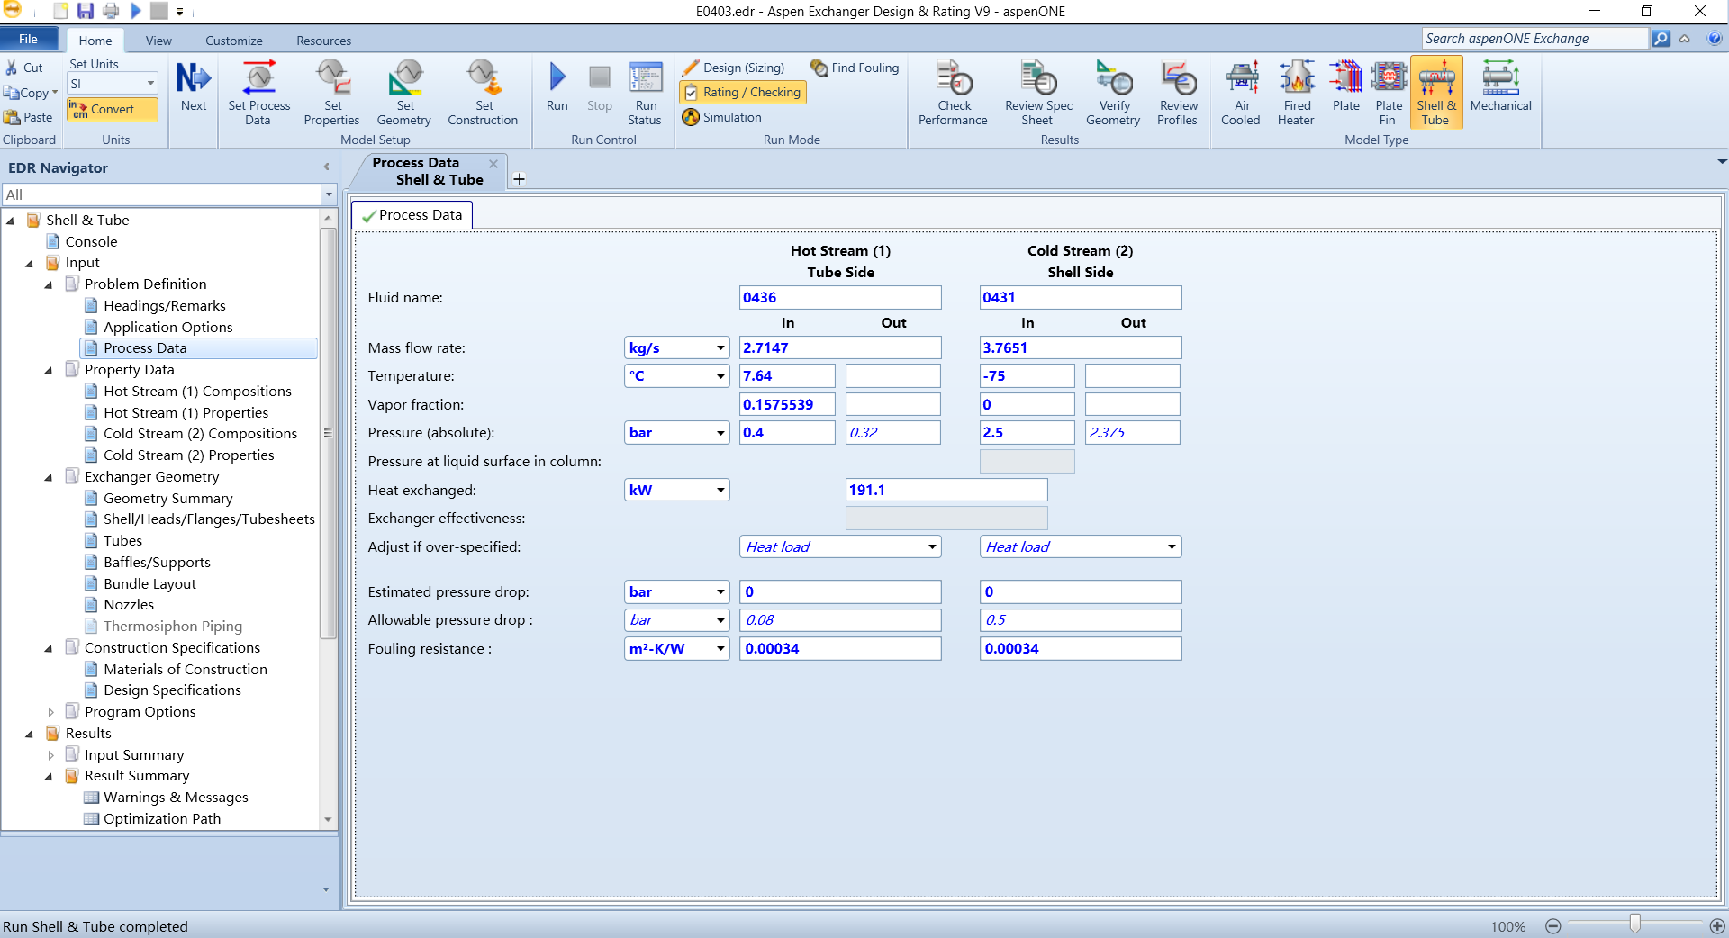The width and height of the screenshot is (1729, 938).
Task: Click the Paste clipboard button
Action: (28, 117)
